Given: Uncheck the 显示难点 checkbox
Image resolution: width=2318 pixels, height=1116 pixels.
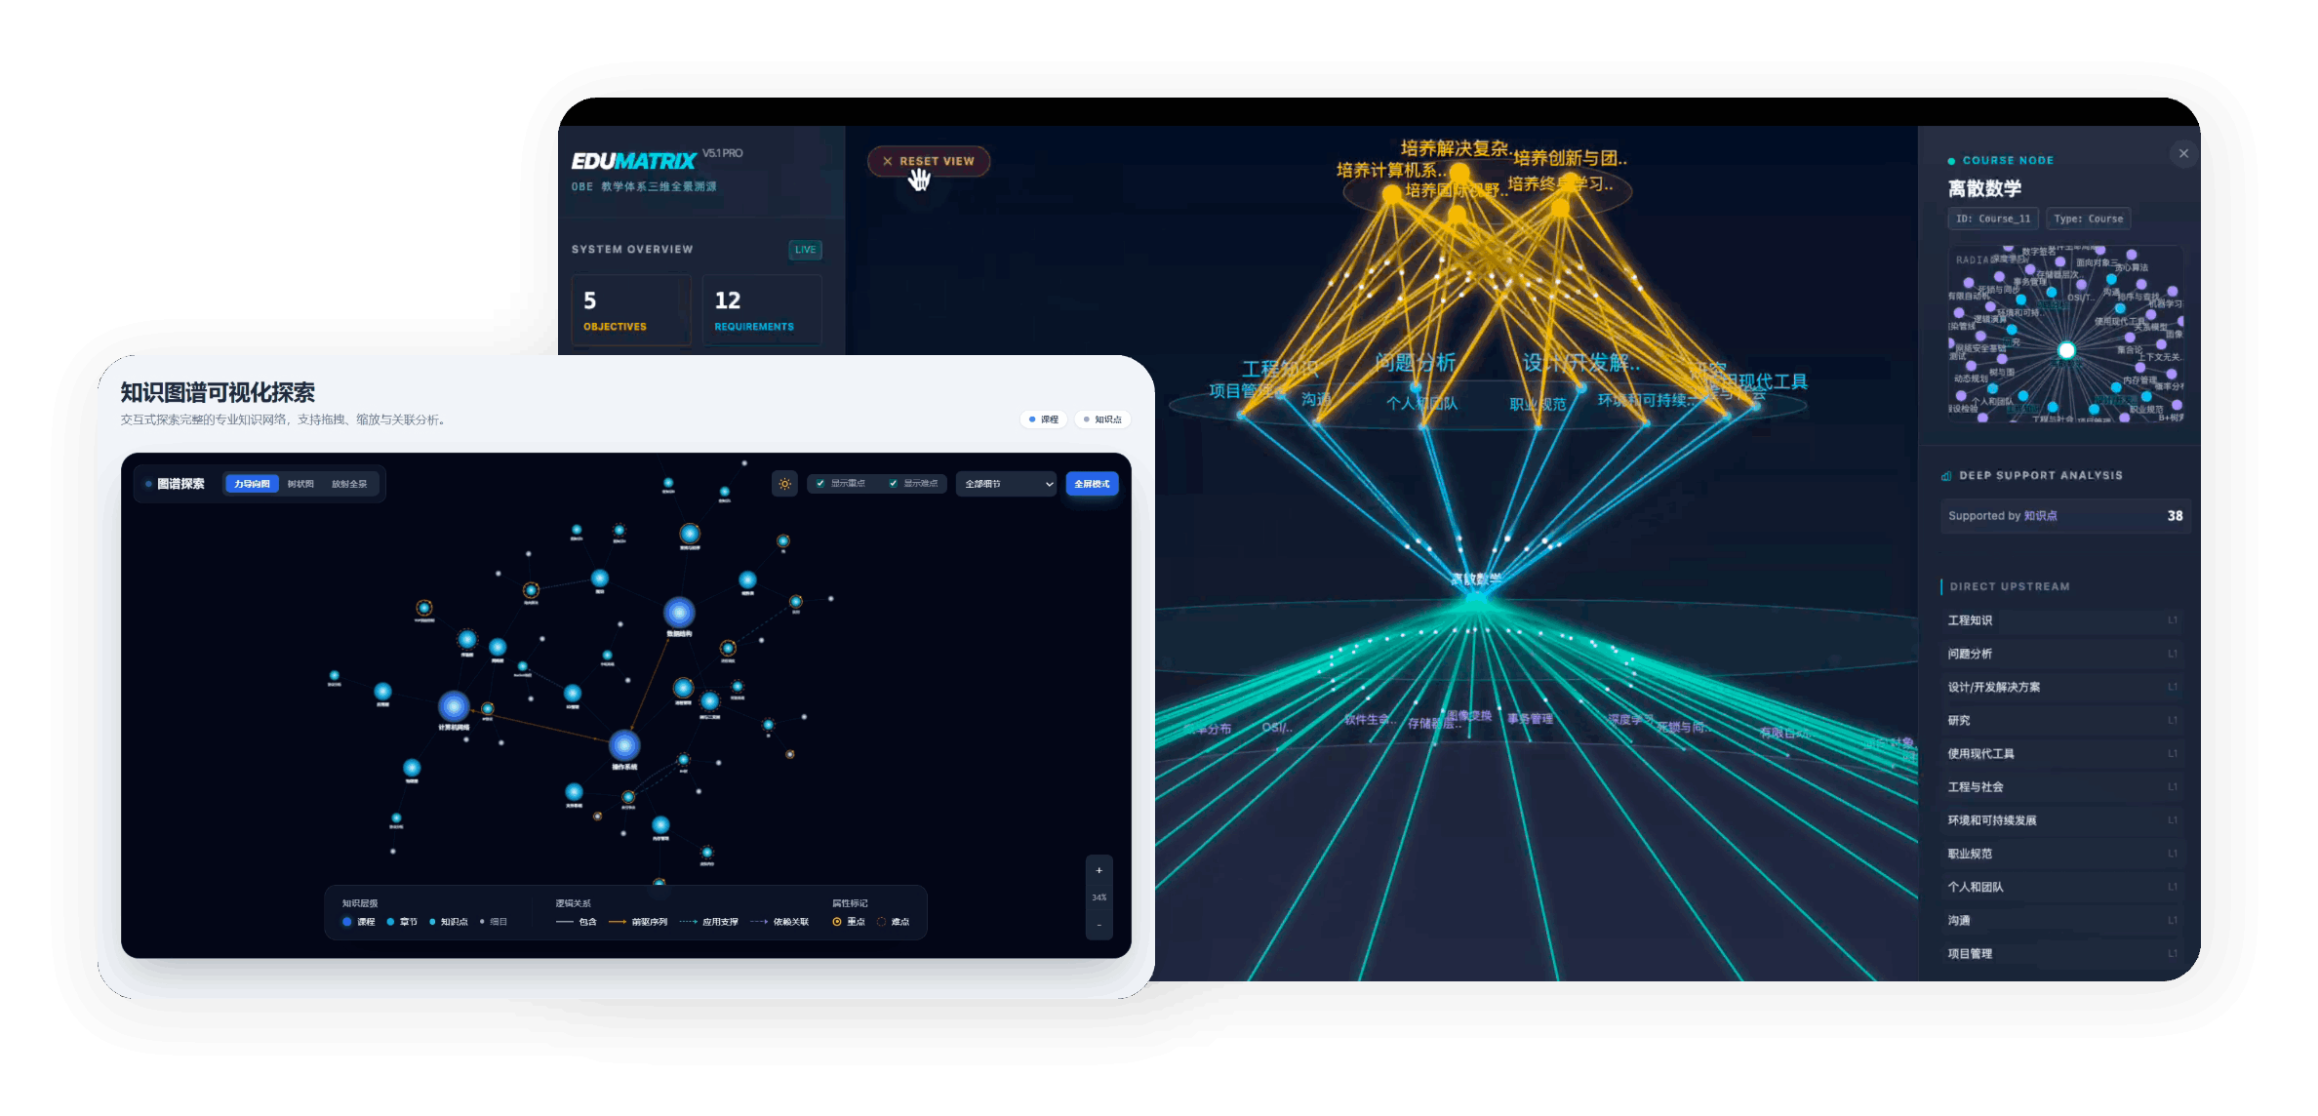Looking at the screenshot, I should (893, 484).
